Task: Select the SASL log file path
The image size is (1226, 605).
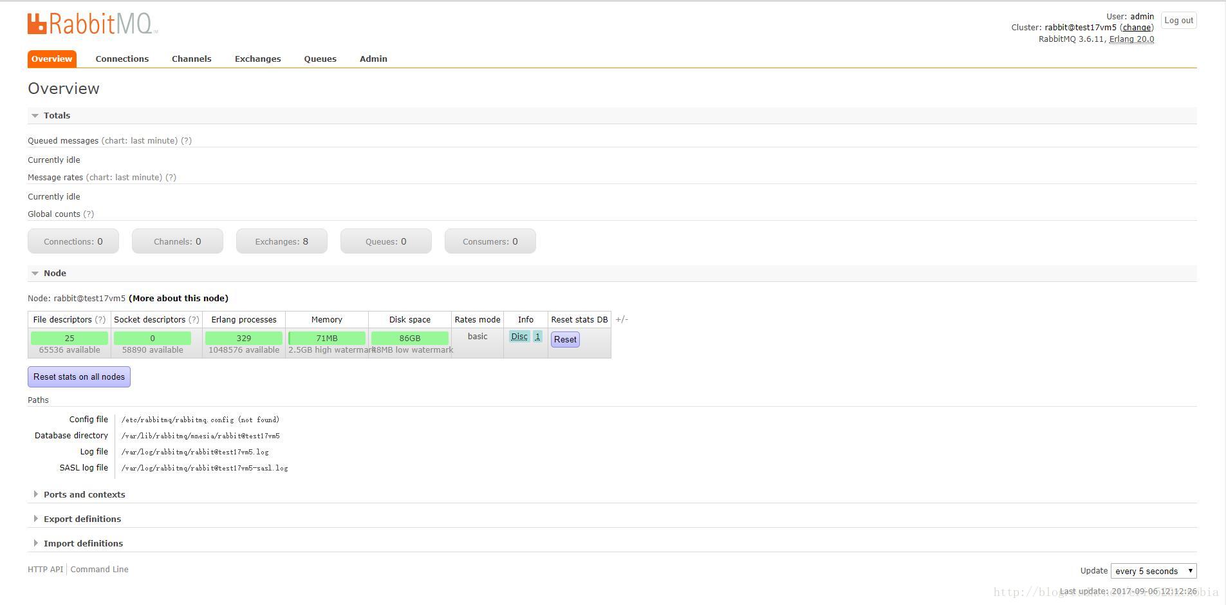Action: (205, 468)
